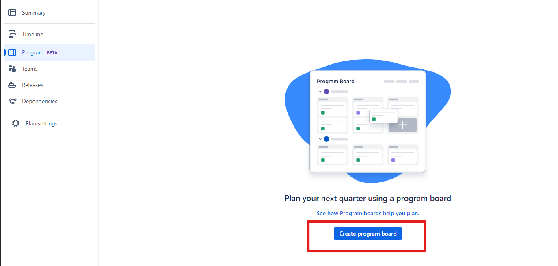Click the Timeline icon in the sidebar
Image resolution: width=558 pixels, height=266 pixels.
pyautogui.click(x=12, y=35)
